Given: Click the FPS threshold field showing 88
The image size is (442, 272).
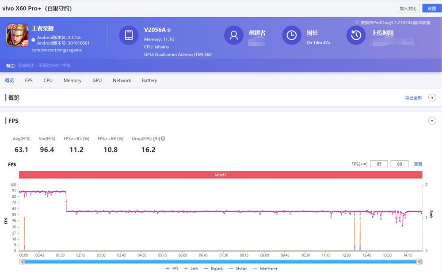Looking at the screenshot, I should tap(400, 164).
